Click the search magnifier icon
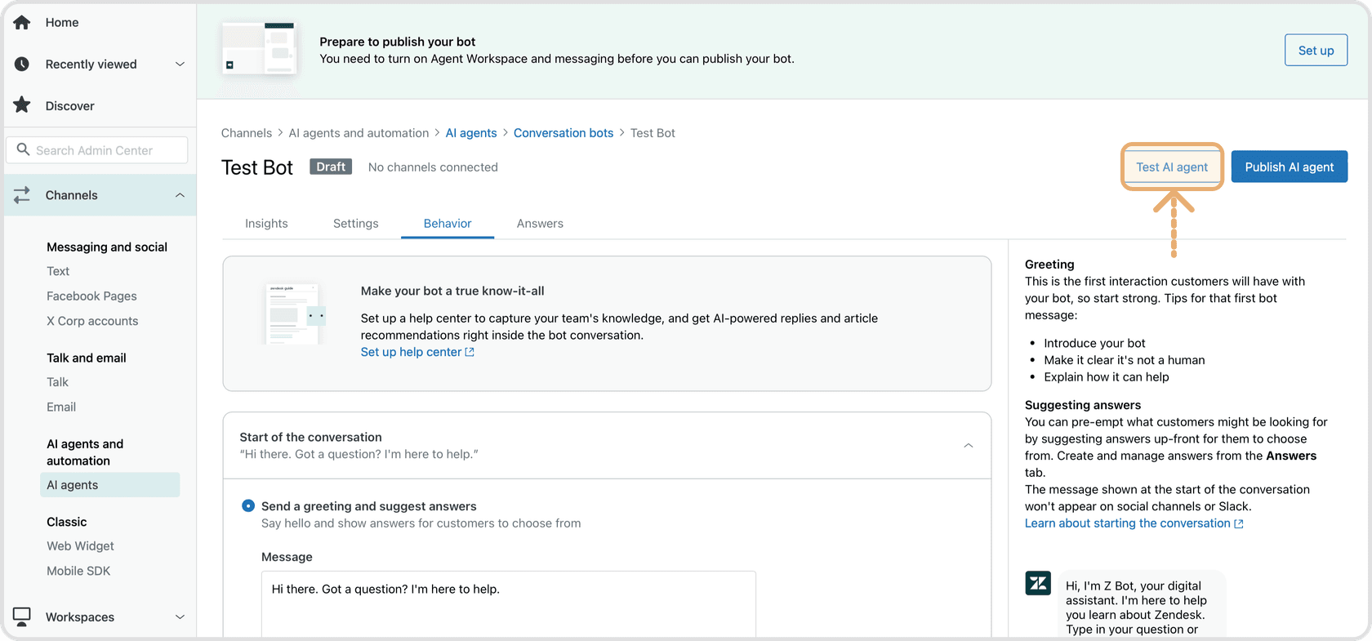Viewport: 1372px width, 641px height. tap(23, 150)
